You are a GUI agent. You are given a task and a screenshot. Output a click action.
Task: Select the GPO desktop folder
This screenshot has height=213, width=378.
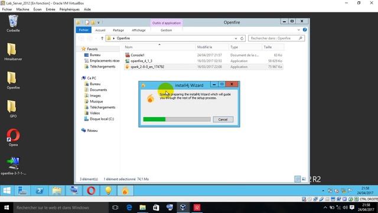(x=13, y=109)
